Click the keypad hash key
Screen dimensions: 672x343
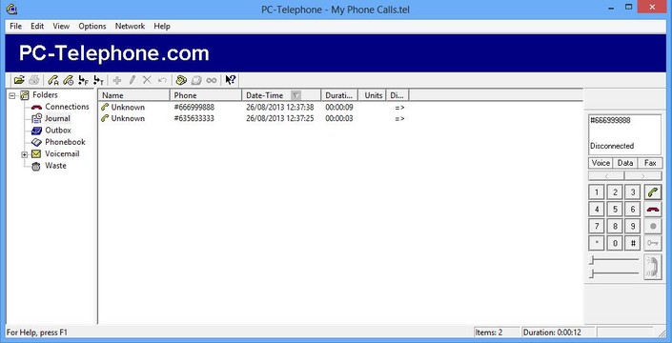633,243
